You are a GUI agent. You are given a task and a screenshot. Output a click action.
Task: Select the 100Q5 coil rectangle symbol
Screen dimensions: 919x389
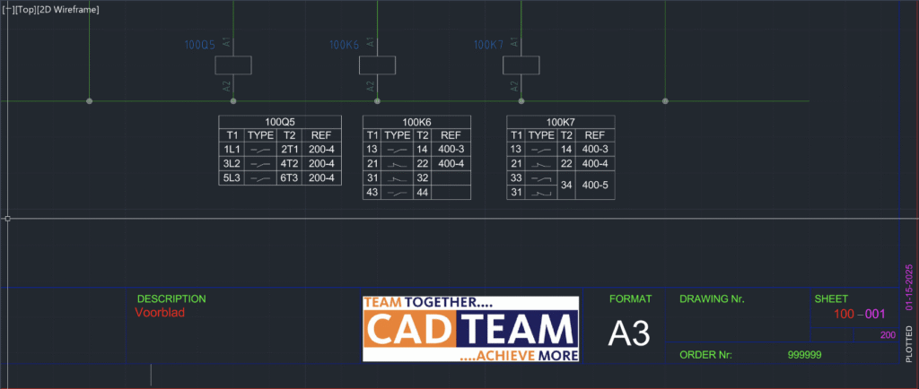233,65
